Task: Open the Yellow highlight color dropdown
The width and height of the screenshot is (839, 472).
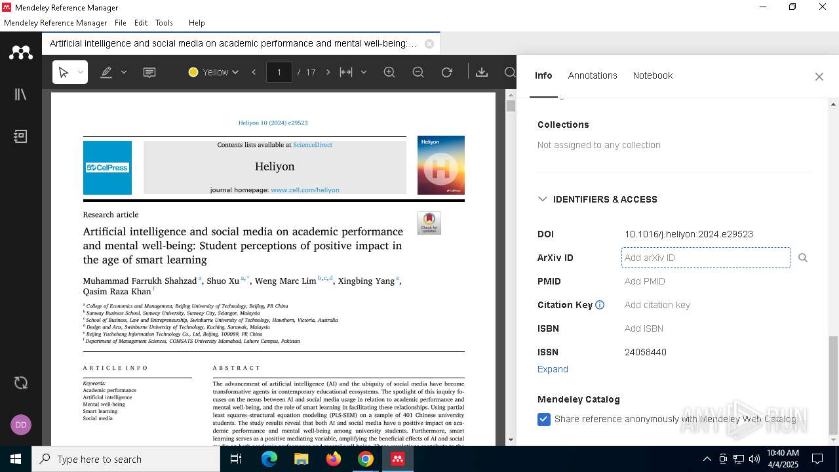Action: pyautogui.click(x=214, y=72)
